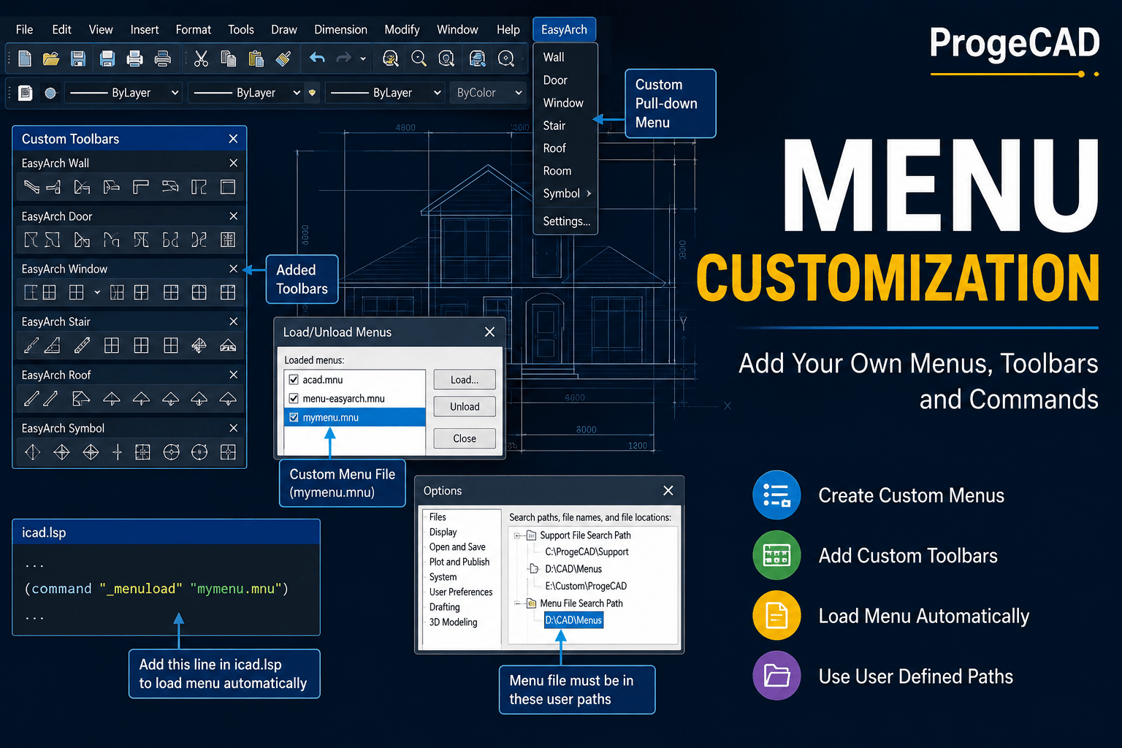1122x748 pixels.
Task: Click the Load... button
Action: pos(465,380)
